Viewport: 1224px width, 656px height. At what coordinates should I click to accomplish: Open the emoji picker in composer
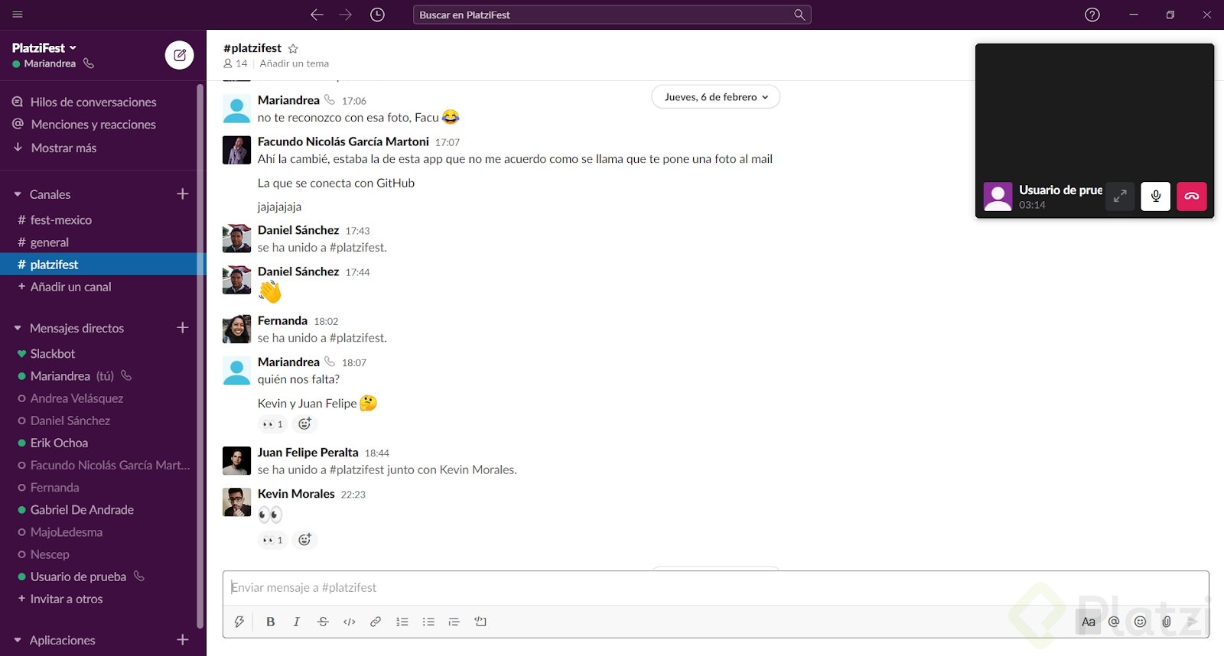(1140, 622)
